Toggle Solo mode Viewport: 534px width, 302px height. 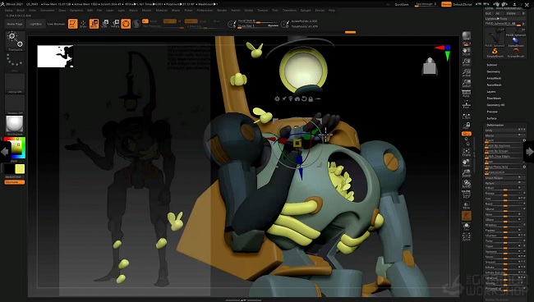467,226
